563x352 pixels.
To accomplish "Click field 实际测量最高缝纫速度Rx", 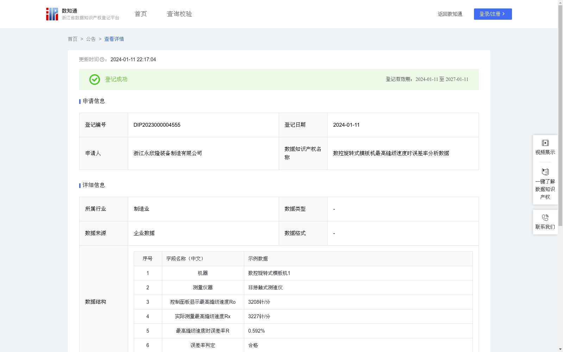I will [x=203, y=316].
